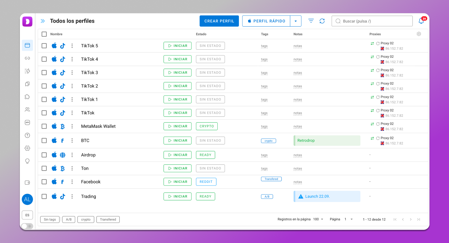Open the page number dropdown

[x=349, y=219]
